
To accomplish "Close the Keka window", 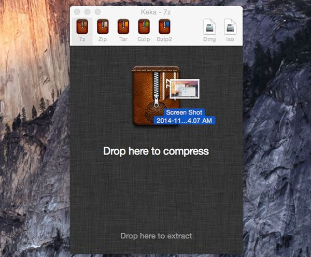I will click(77, 11).
